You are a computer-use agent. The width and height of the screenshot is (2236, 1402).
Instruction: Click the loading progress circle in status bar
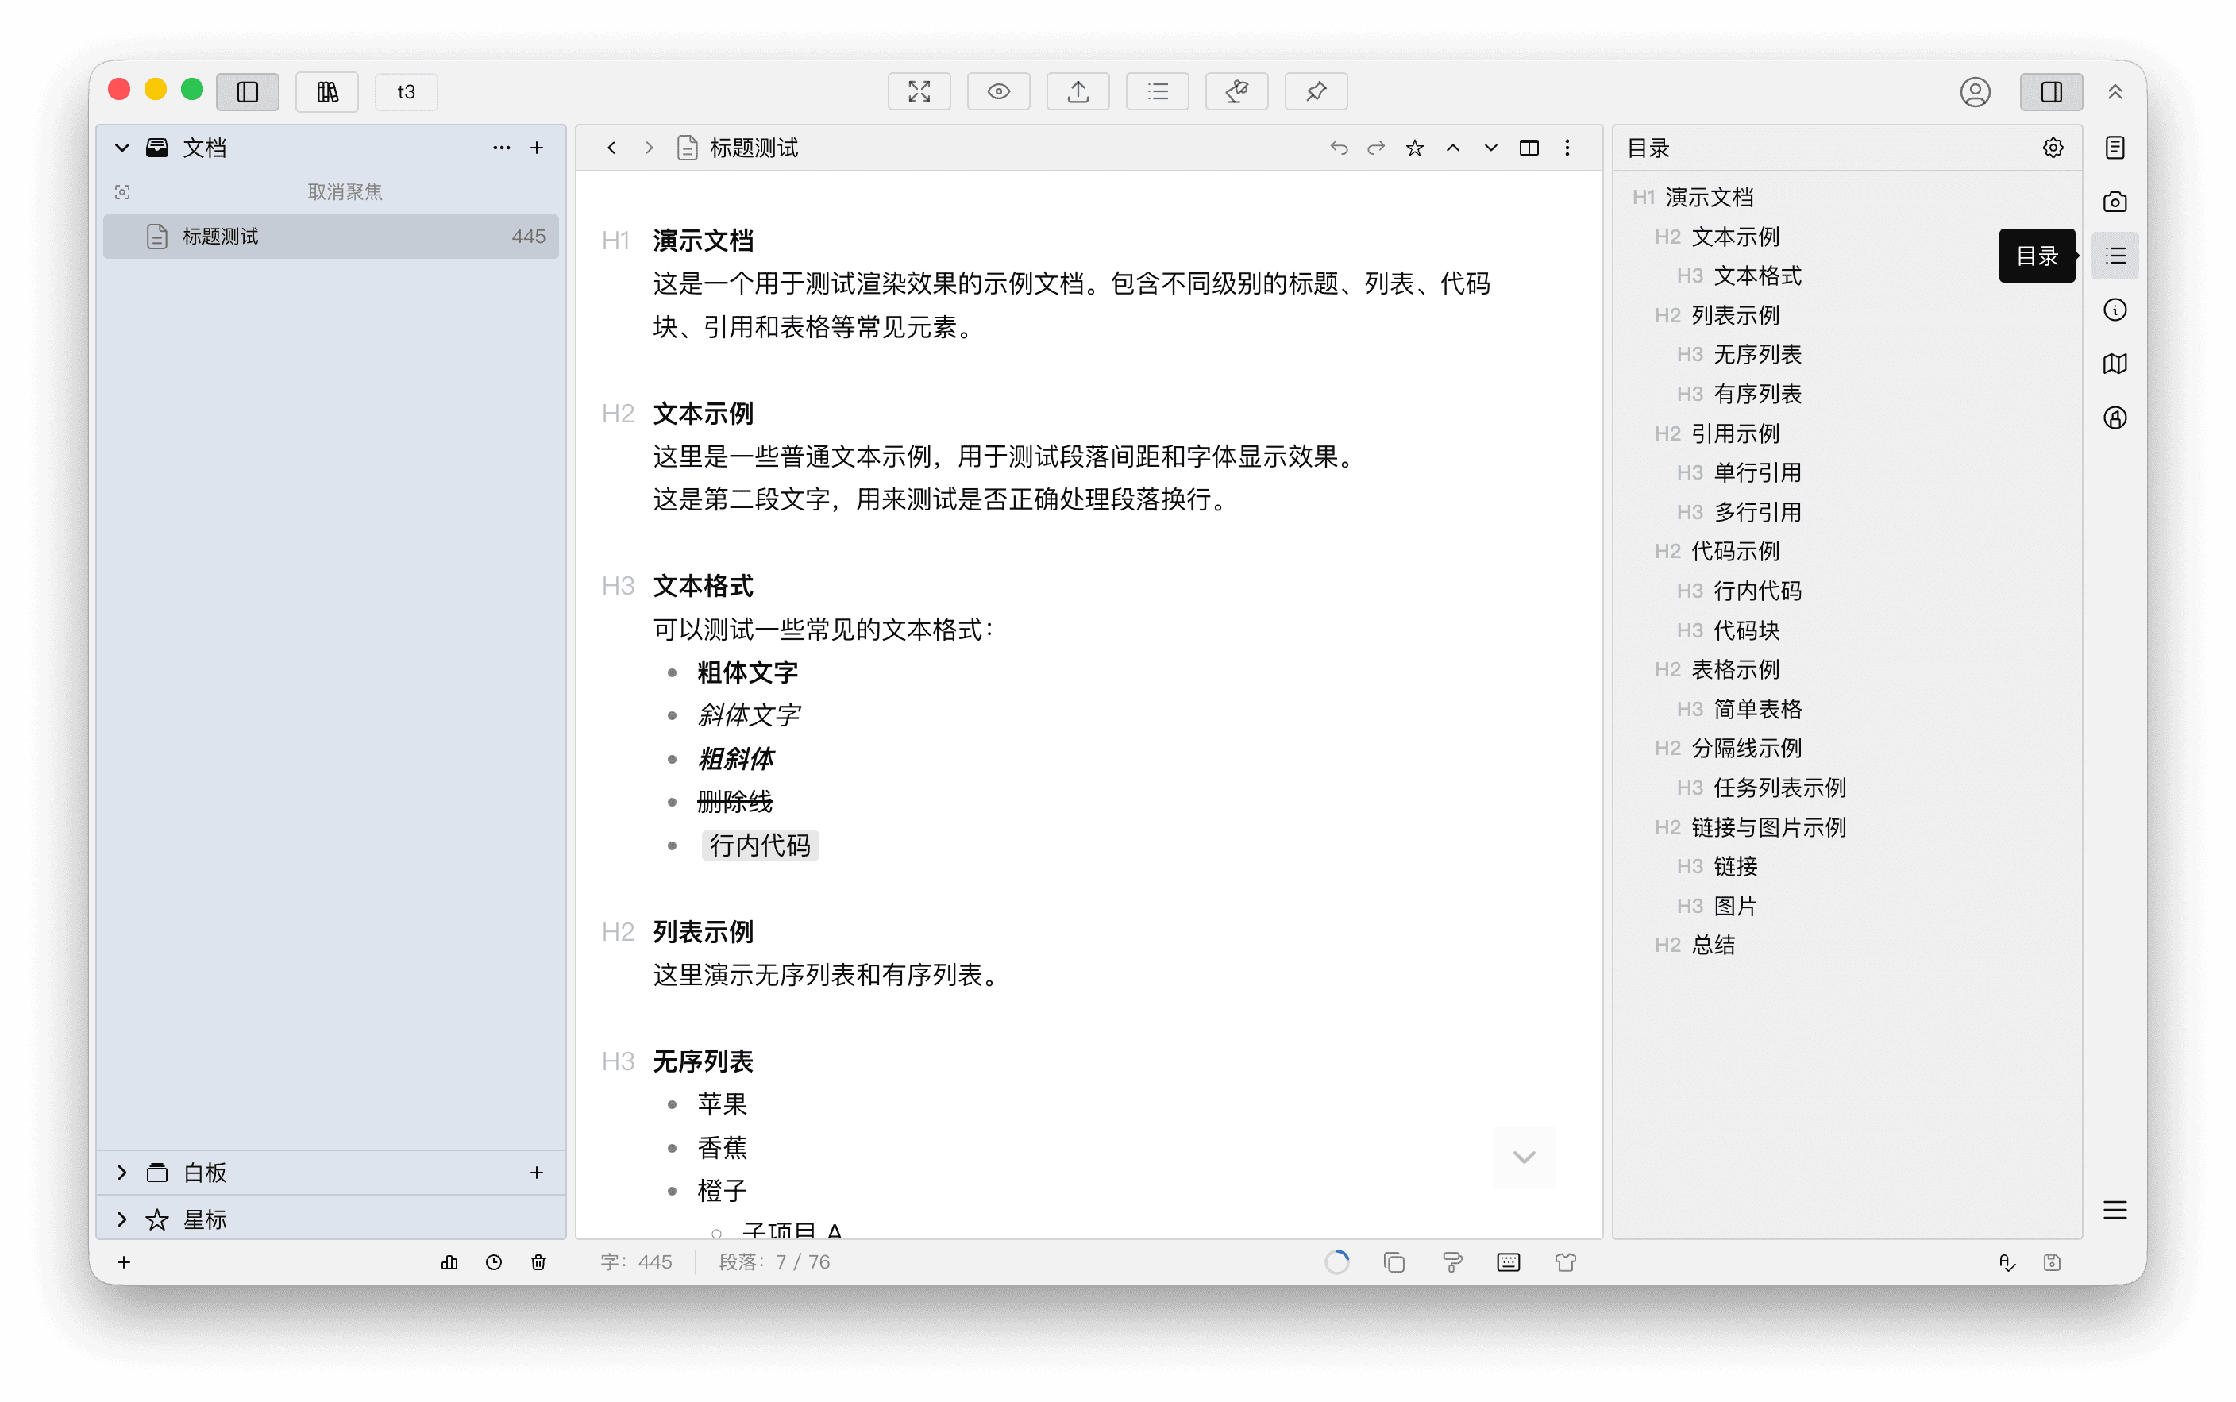tap(1336, 1262)
